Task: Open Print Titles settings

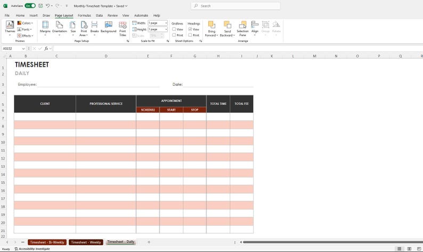Action: [x=123, y=28]
